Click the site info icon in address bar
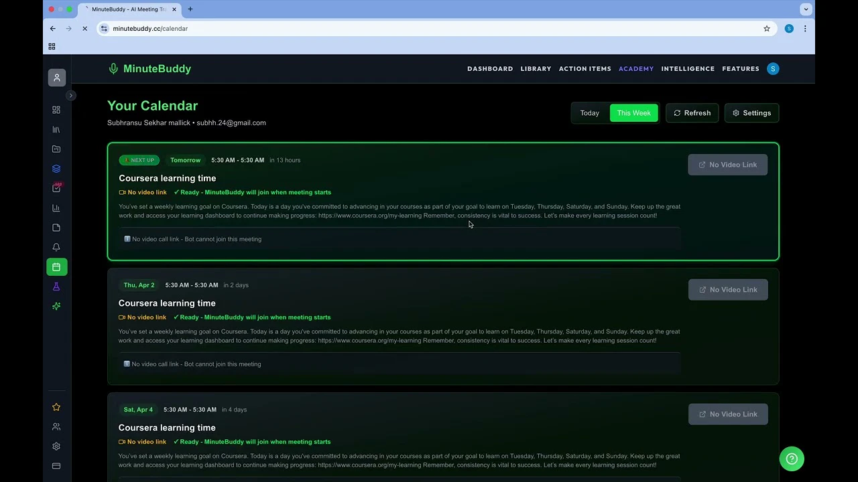Viewport: 858px width, 482px height. click(104, 29)
